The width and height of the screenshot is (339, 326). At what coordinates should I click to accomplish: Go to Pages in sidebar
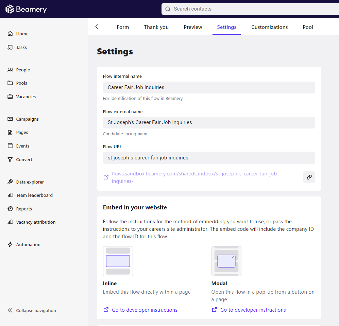[x=22, y=132]
